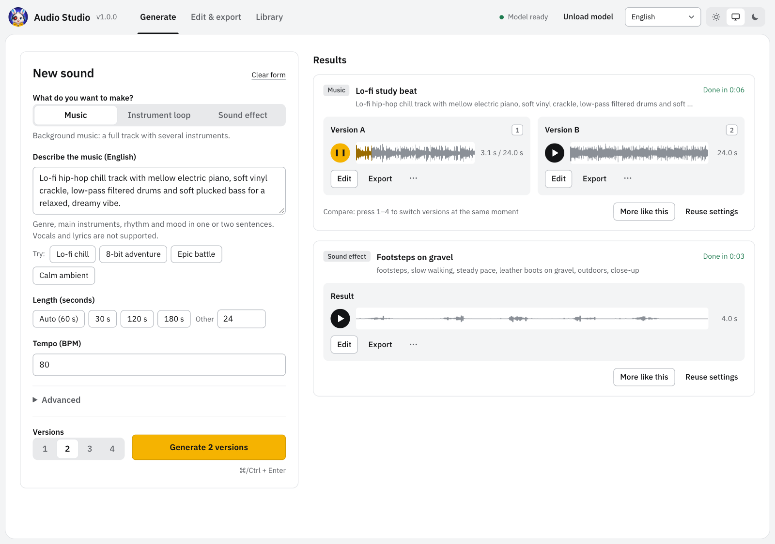Click Unload model
The image size is (775, 544).
[x=588, y=17]
